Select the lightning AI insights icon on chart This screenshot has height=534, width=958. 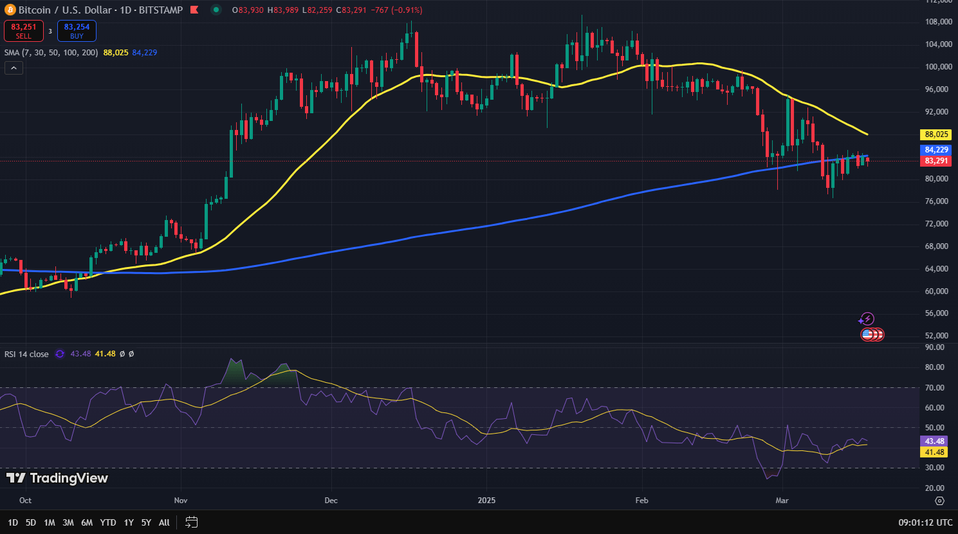[x=867, y=318]
